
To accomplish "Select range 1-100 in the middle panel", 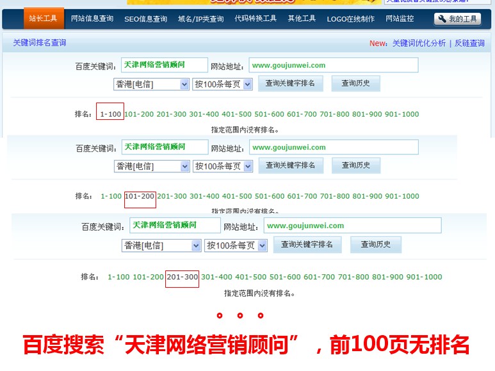I will tap(111, 196).
